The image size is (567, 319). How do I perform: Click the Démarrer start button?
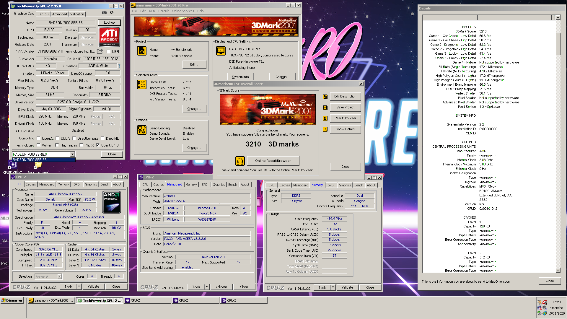(12, 300)
